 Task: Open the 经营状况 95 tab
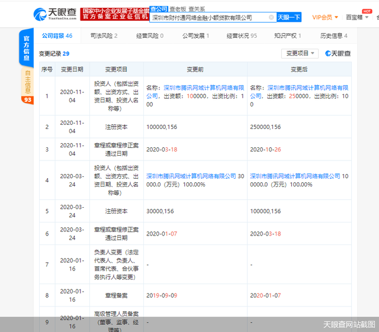[x=242, y=36]
